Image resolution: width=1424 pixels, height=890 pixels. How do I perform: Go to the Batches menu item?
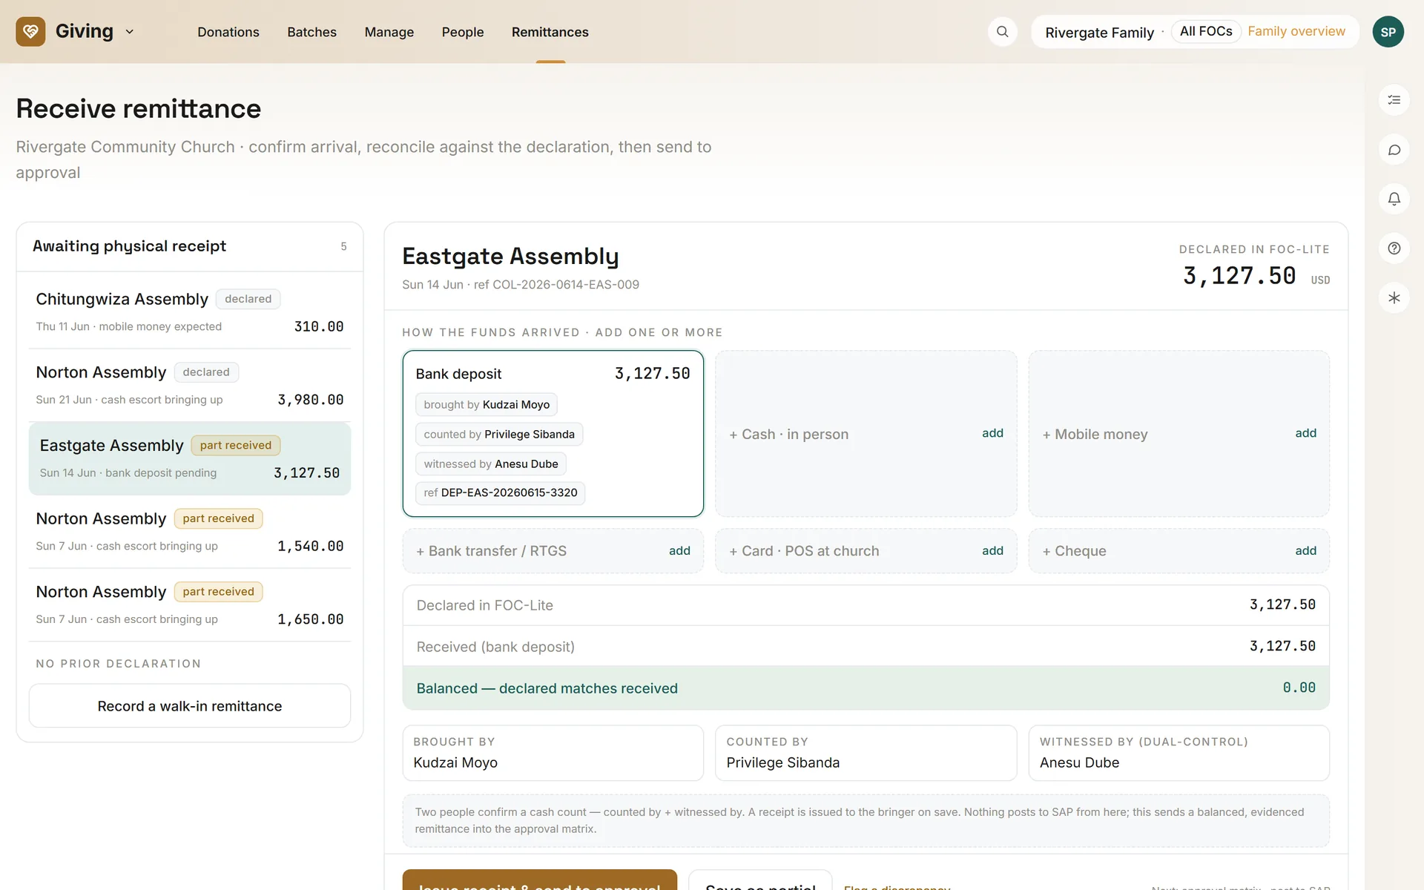[x=311, y=32]
